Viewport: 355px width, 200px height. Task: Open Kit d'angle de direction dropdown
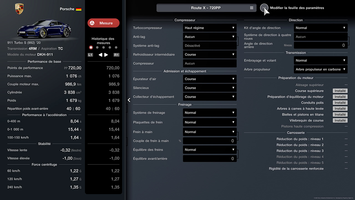pos(321,28)
